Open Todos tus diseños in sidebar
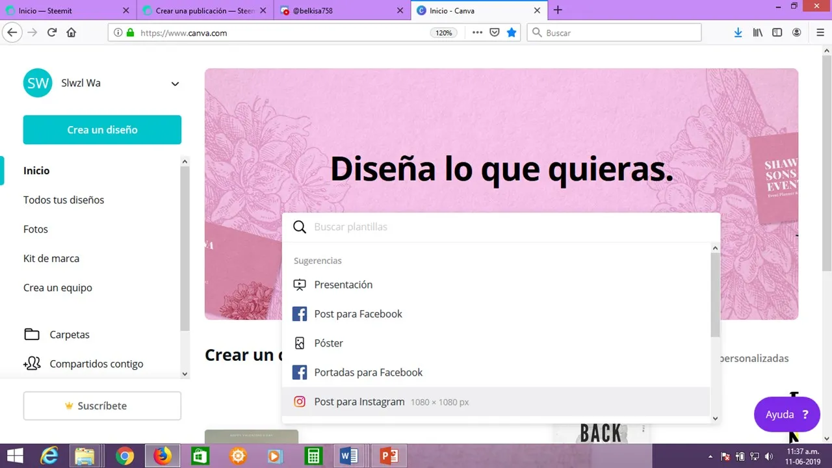Image resolution: width=832 pixels, height=468 pixels. pyautogui.click(x=64, y=200)
